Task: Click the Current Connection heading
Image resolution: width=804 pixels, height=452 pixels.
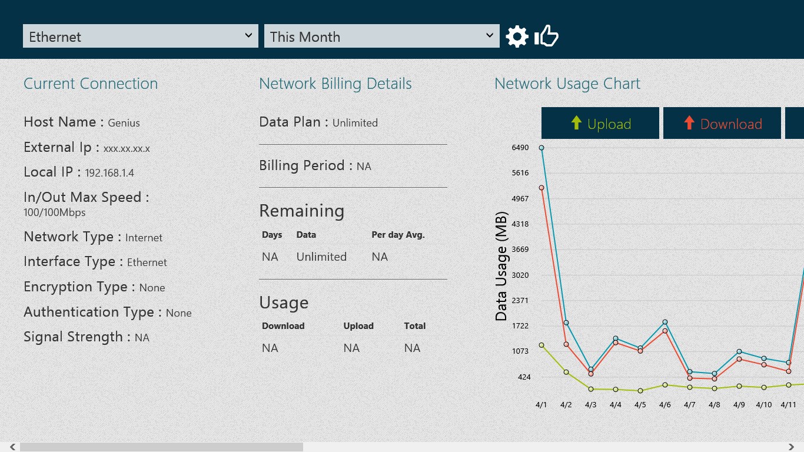Action: (x=91, y=84)
